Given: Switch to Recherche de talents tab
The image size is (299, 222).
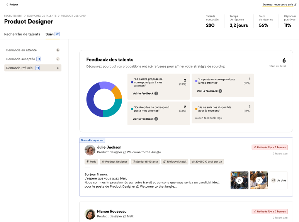Looking at the screenshot, I should click(22, 34).
